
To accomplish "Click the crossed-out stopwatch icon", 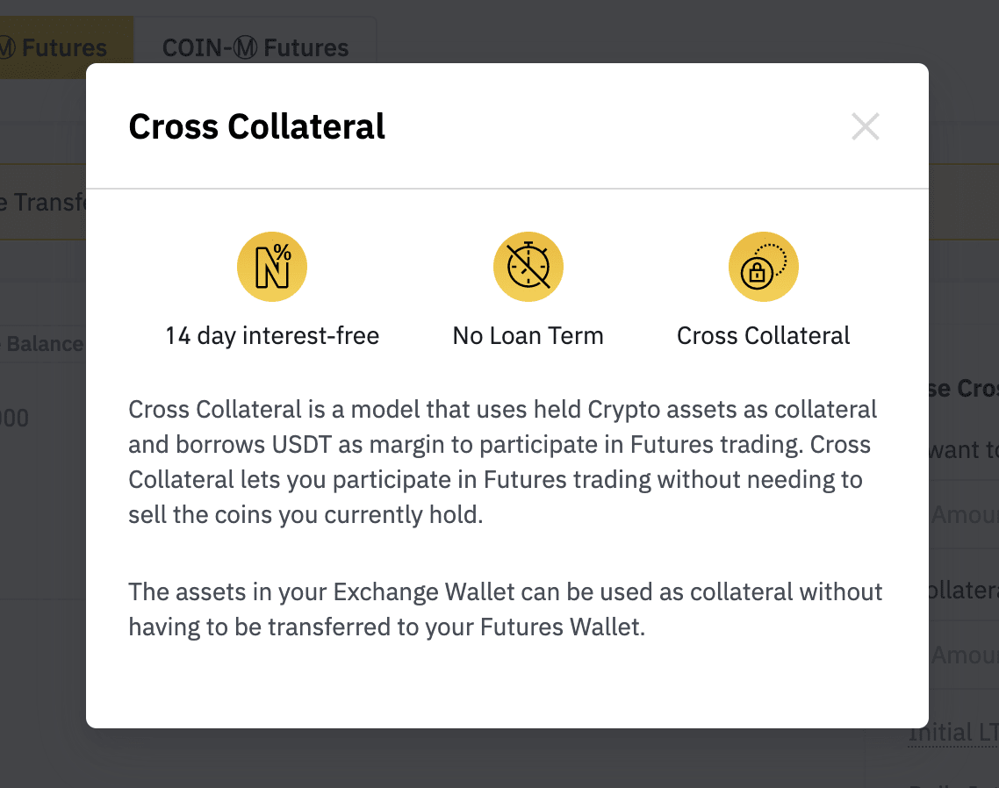I will (x=528, y=266).
